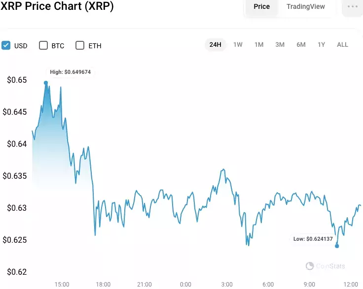This screenshot has width=363, height=289.
Task: Select the Price tab
Action: click(261, 6)
